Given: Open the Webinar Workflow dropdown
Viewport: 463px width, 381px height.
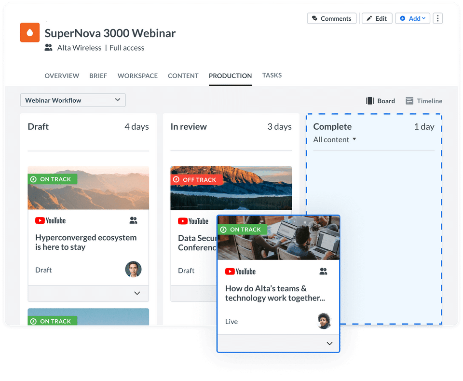Looking at the screenshot, I should coord(73,100).
